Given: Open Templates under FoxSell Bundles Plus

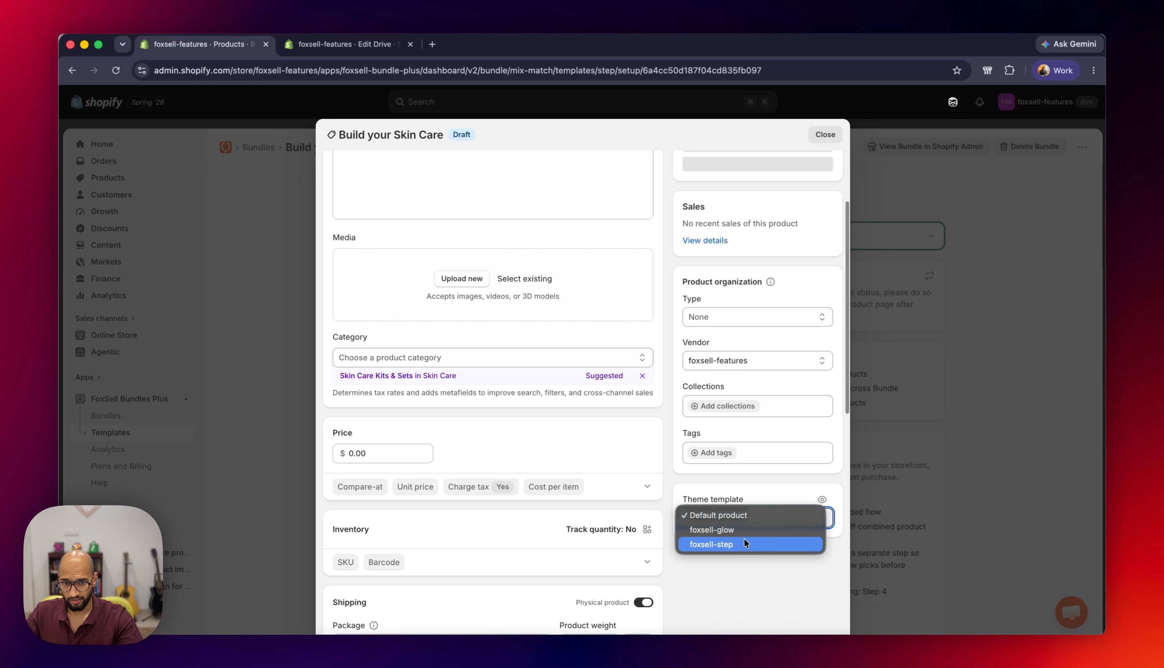Looking at the screenshot, I should tap(110, 433).
